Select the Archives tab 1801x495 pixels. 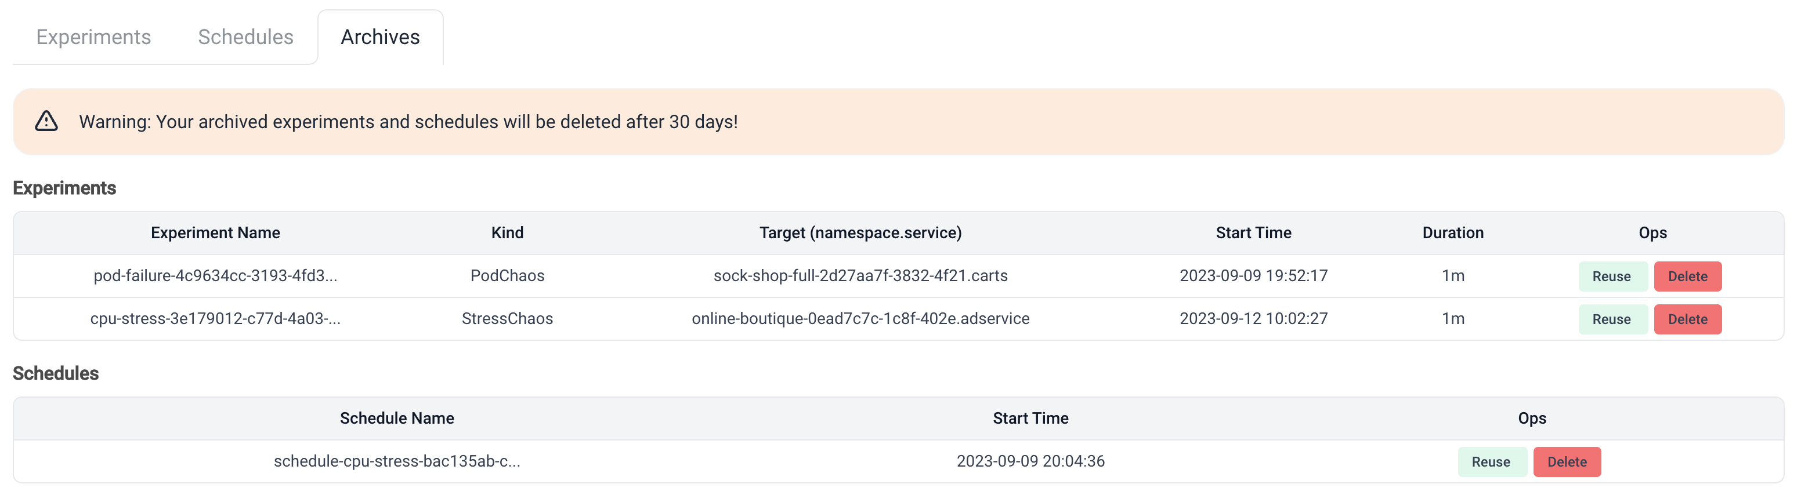(x=379, y=37)
